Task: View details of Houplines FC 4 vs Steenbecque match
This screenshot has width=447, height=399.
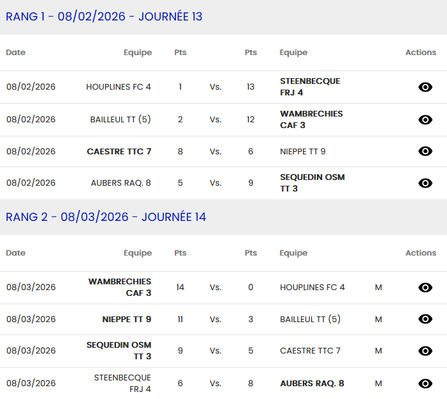Action: (x=425, y=87)
